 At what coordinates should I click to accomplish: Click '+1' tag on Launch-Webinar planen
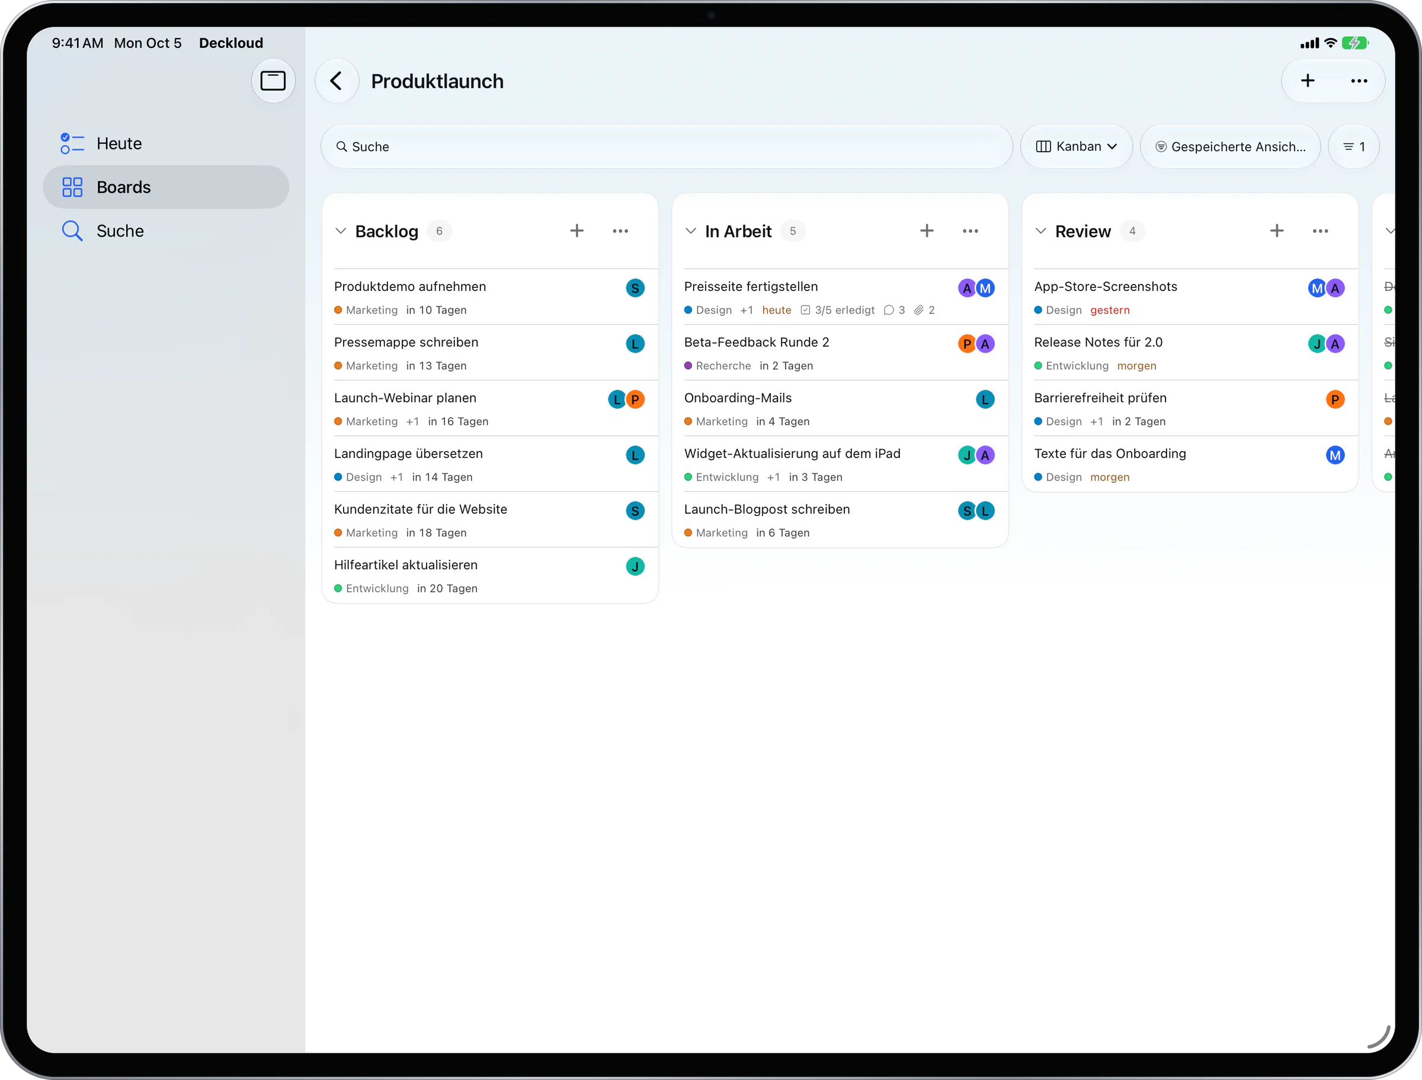coord(413,421)
